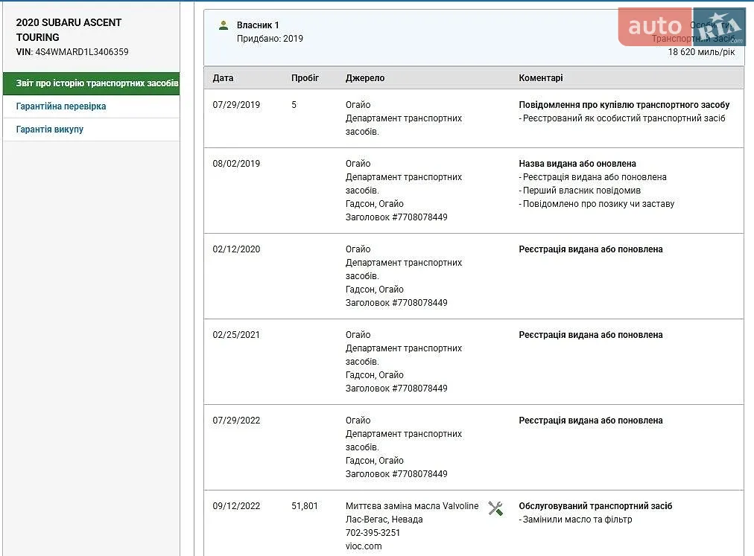Click the service wrench icon for Valvoline entry

[x=495, y=508]
